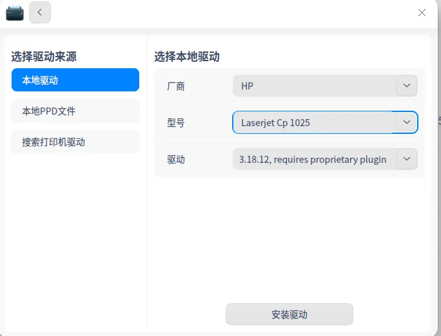Click the 选择本地驱动 heading
The image size is (441, 336).
(x=187, y=57)
